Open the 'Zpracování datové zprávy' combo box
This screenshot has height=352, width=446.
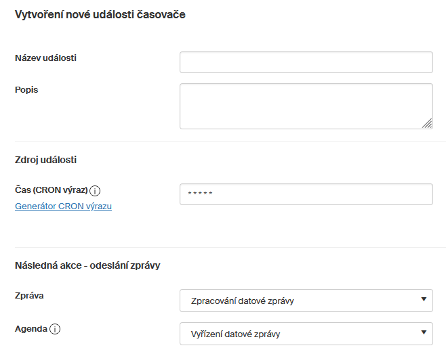click(x=306, y=301)
